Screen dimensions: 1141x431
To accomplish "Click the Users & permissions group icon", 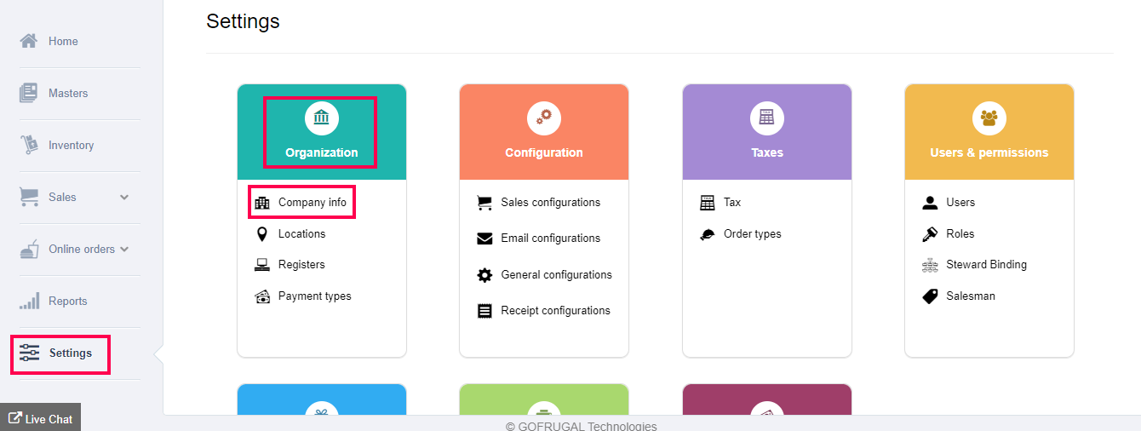I will [989, 118].
